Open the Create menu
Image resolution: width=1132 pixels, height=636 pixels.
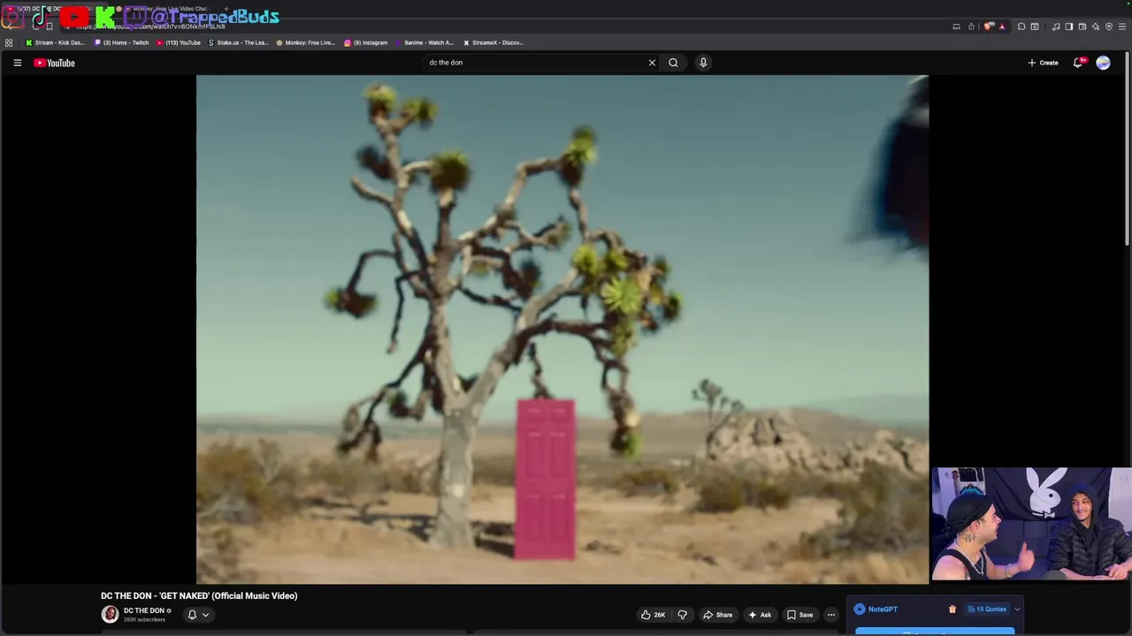point(1043,63)
